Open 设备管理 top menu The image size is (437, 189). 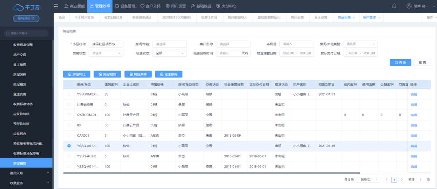125,6
